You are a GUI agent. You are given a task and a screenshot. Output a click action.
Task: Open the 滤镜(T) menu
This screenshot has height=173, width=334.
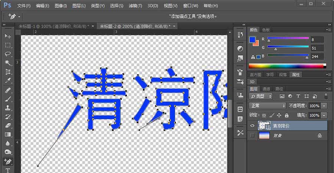point(135,6)
